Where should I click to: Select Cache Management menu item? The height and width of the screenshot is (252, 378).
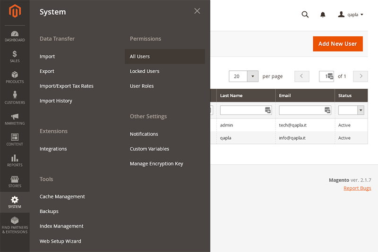coord(62,197)
